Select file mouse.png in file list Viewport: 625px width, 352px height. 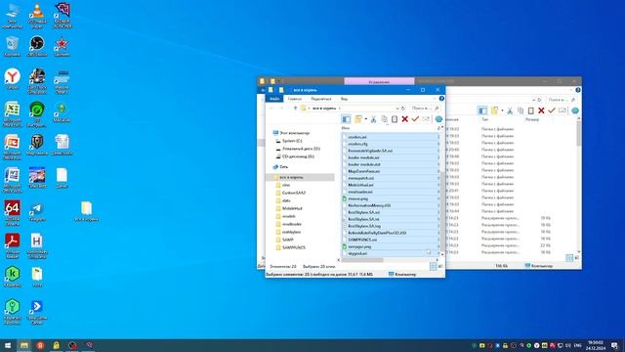click(x=357, y=198)
